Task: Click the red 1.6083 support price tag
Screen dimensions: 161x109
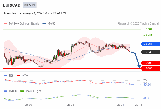Action: [150, 68]
